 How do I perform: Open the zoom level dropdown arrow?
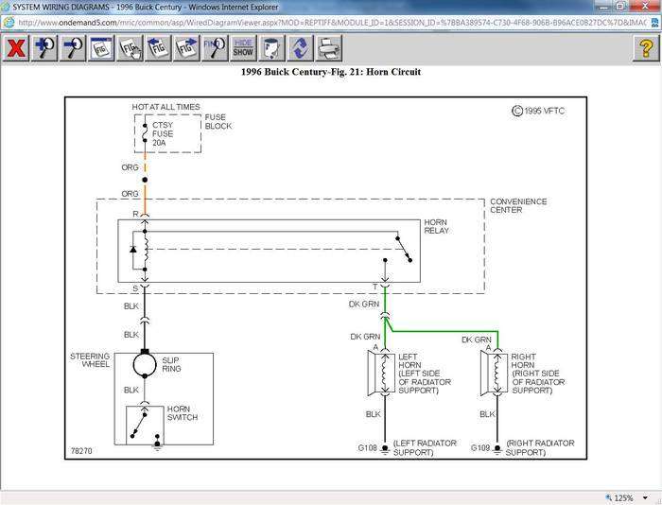coord(645,497)
